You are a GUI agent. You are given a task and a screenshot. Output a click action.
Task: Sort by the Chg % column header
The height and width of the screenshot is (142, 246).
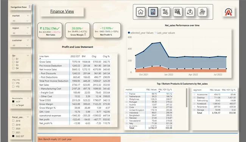pyautogui.click(x=106, y=56)
